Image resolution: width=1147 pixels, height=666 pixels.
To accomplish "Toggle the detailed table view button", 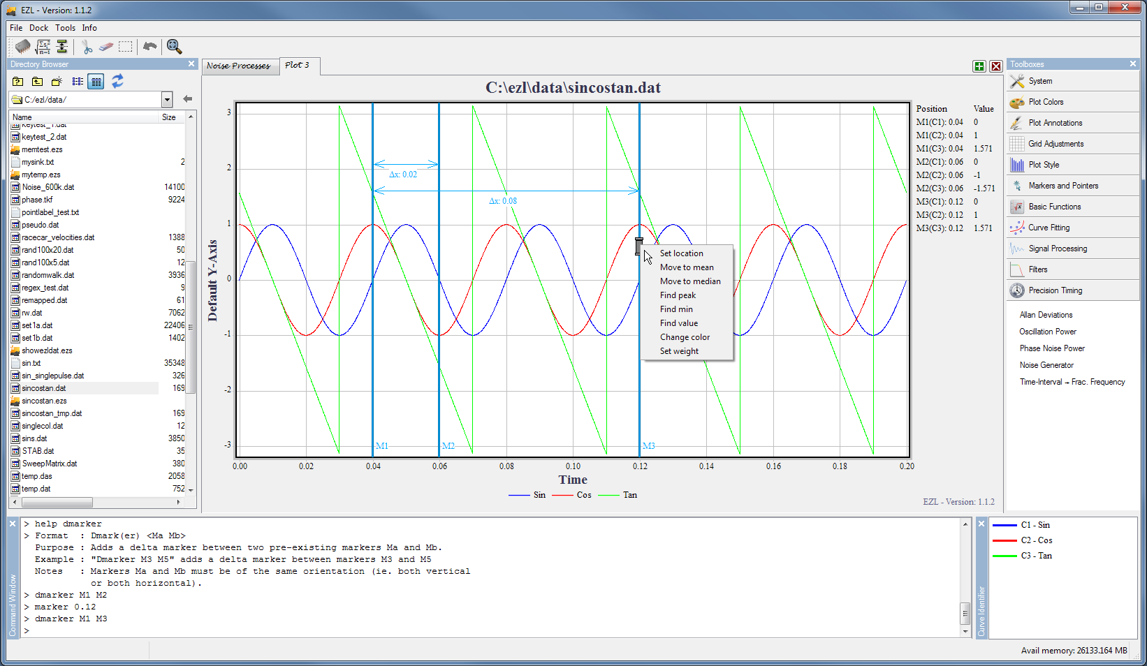I will (96, 82).
